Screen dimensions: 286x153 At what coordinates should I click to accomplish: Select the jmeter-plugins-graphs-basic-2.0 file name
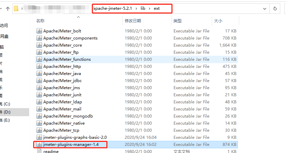pyautogui.click(x=75, y=137)
